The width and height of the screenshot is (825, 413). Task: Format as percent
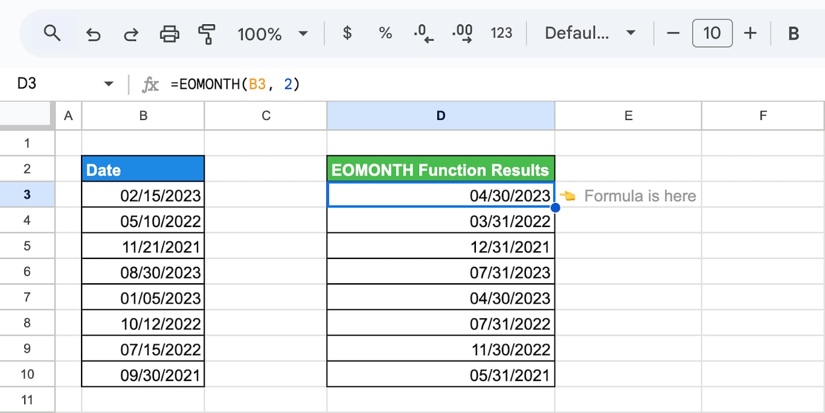point(385,33)
